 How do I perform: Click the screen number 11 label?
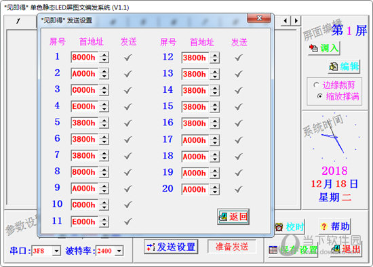[x=57, y=221]
